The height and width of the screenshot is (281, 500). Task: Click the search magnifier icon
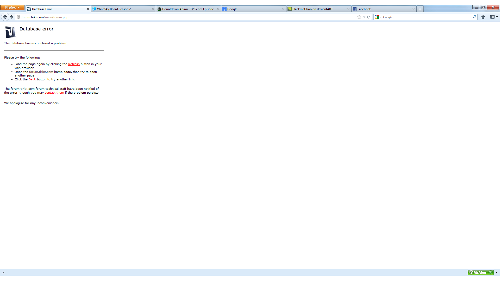point(474,17)
